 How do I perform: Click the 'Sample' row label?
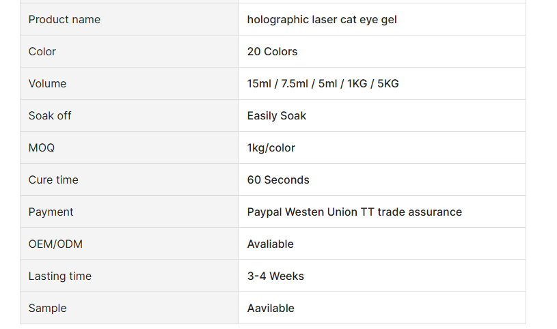[x=47, y=308]
